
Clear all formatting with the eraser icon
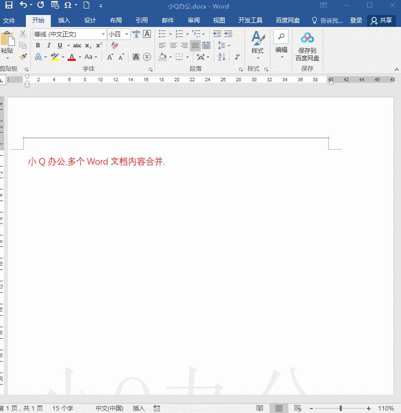tap(114, 45)
